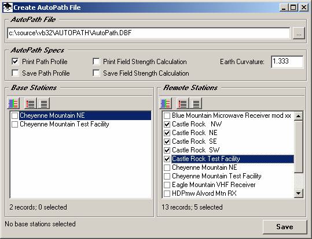Click the plain list icon in Remote Stations

click(196, 103)
